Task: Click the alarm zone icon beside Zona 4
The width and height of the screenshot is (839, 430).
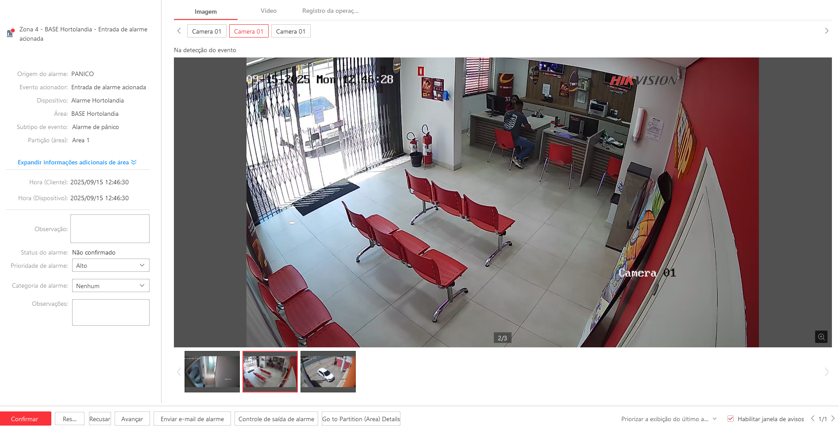Action: pos(10,33)
